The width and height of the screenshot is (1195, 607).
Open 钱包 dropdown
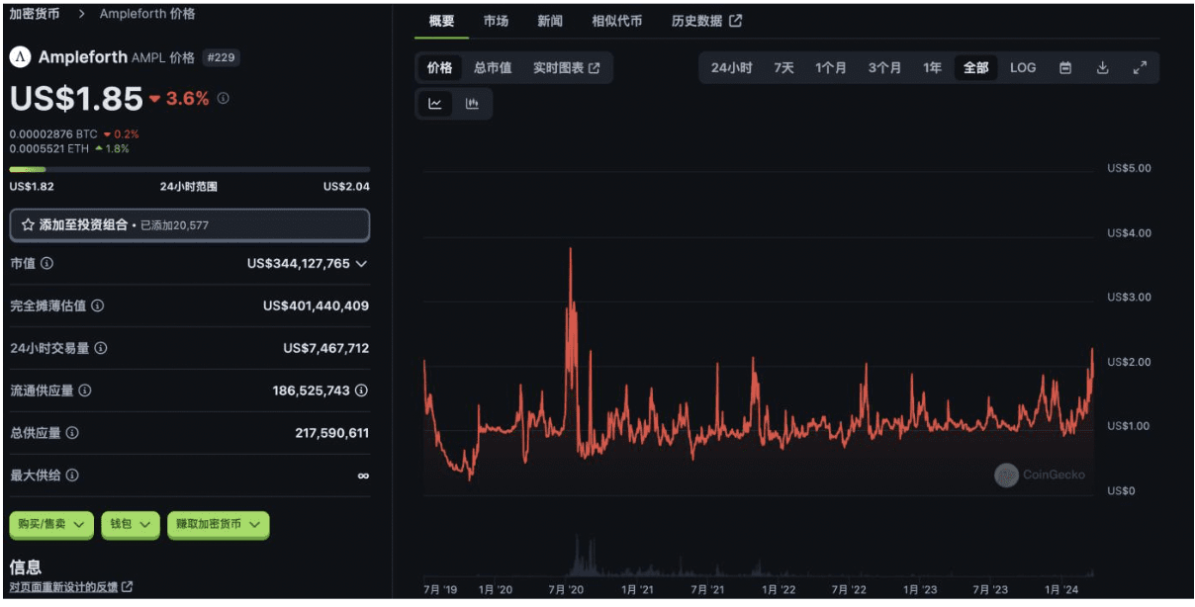click(x=130, y=524)
